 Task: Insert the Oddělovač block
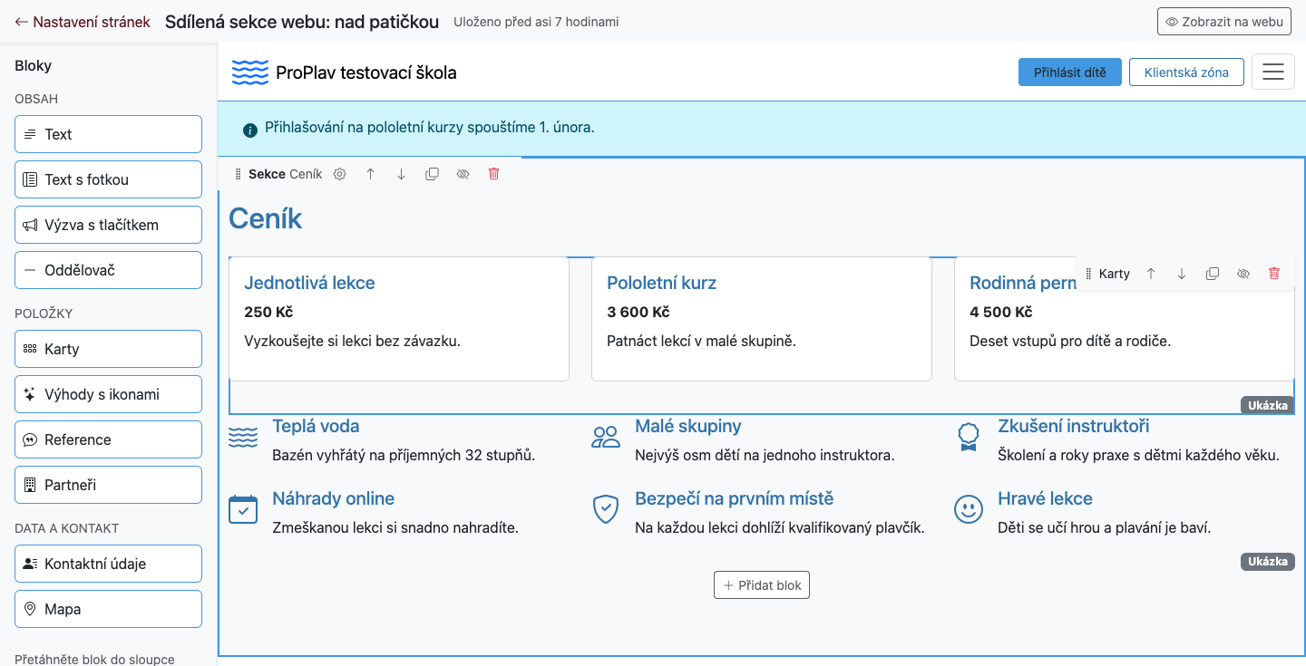108,270
